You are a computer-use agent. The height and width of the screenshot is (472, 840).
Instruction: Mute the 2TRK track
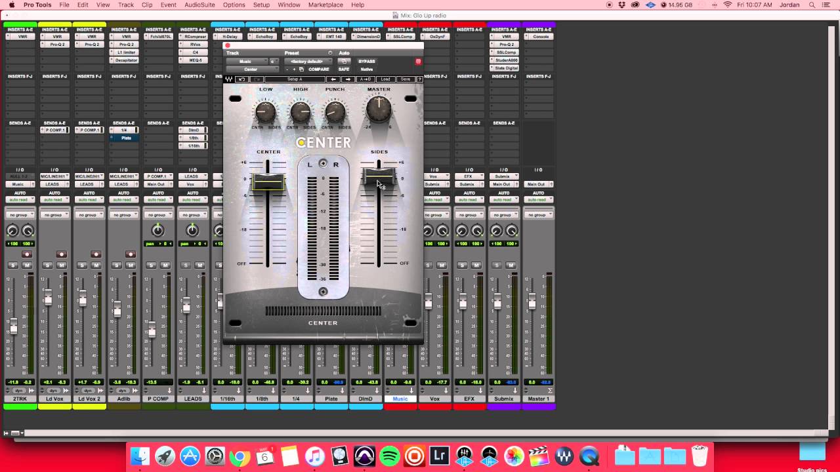pyautogui.click(x=27, y=265)
